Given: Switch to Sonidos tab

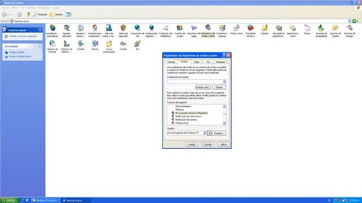Looking at the screenshot, I should (184, 61).
